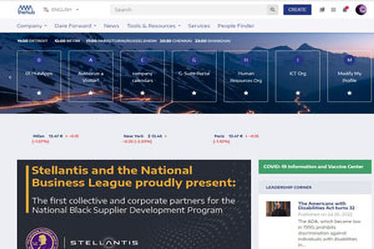
Task: Open the Leadership Corner article thumbnail
Action: (x=278, y=209)
